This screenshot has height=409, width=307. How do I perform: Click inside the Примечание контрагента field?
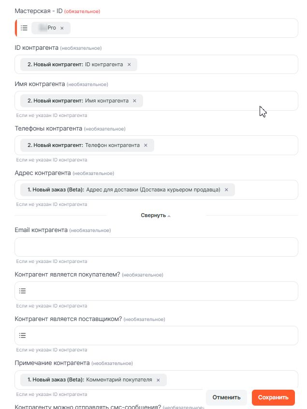pyautogui.click(x=232, y=380)
